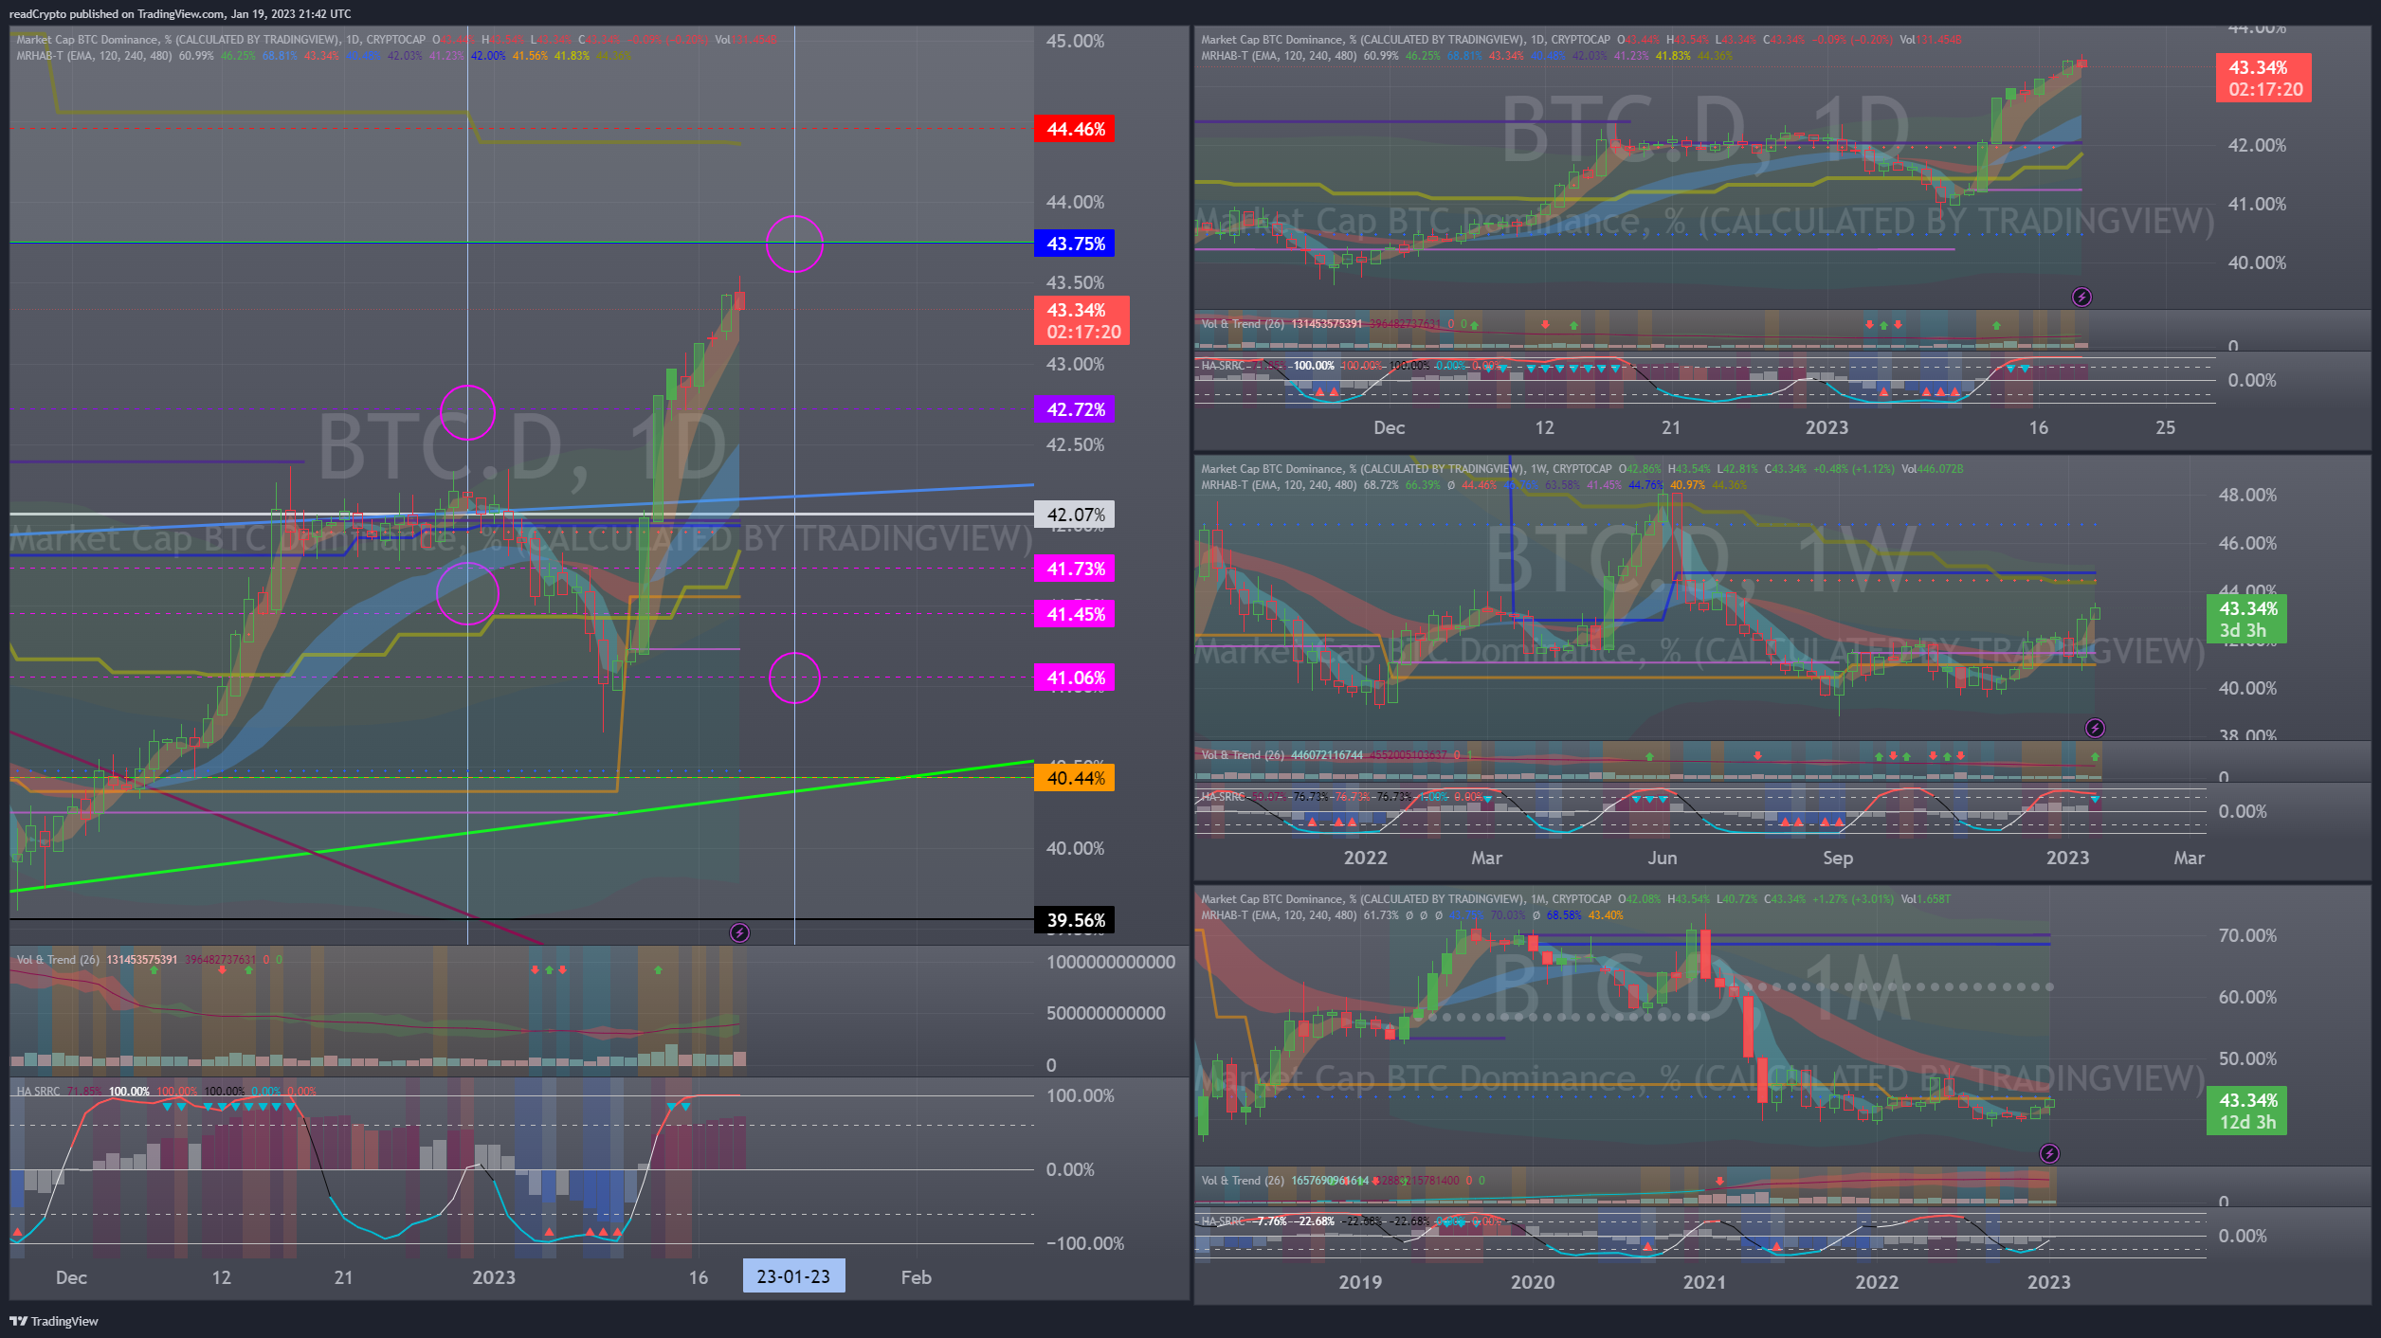
Task: Click the 43.34% 02:17:20 label on main chart
Action: pyautogui.click(x=1082, y=320)
